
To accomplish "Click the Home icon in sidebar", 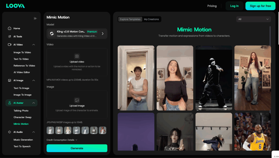I will (10, 29).
